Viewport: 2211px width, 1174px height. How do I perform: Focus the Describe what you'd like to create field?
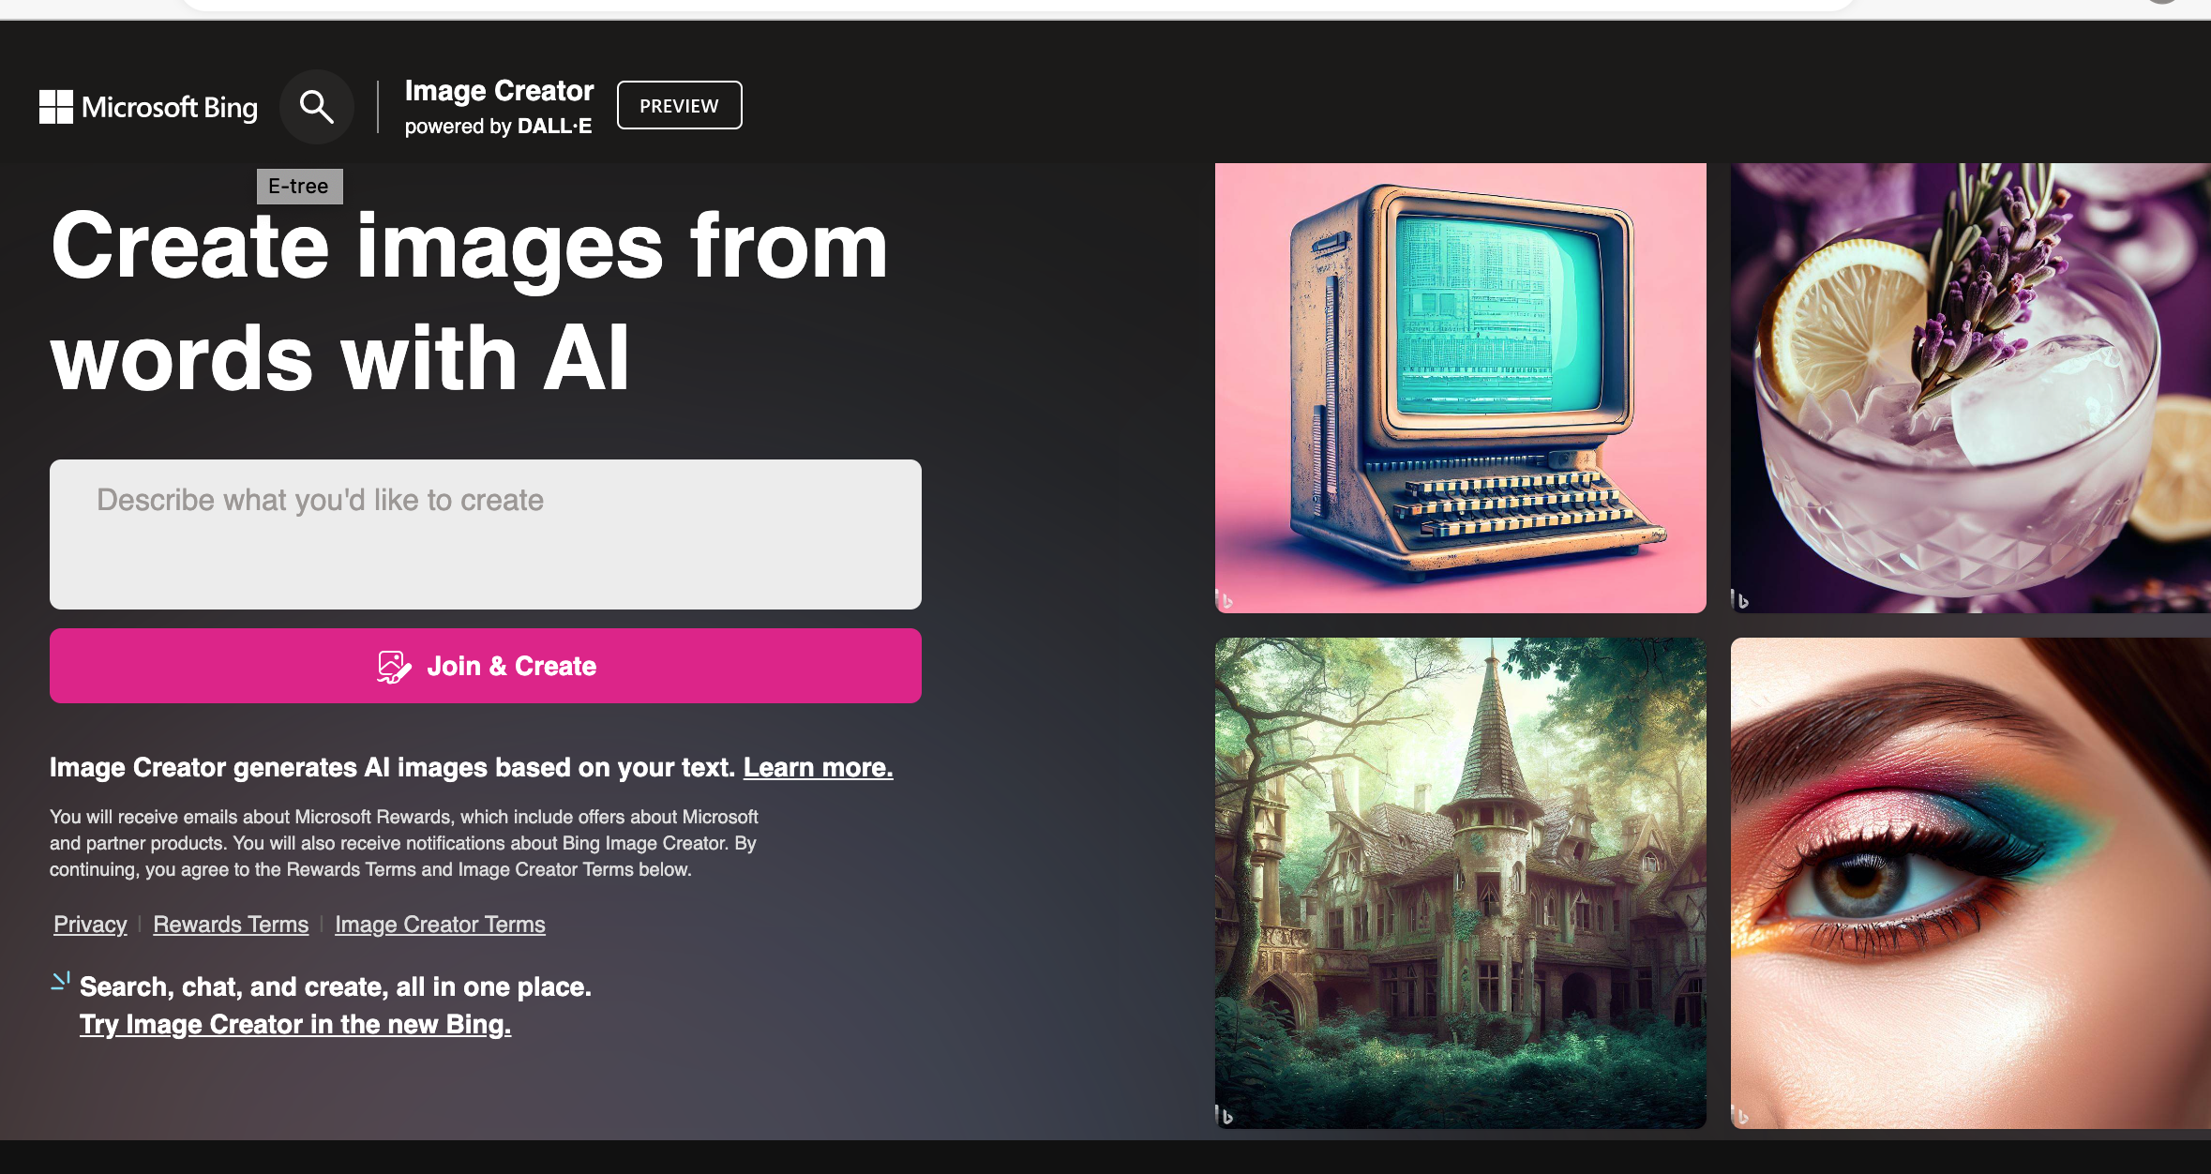pyautogui.click(x=486, y=534)
